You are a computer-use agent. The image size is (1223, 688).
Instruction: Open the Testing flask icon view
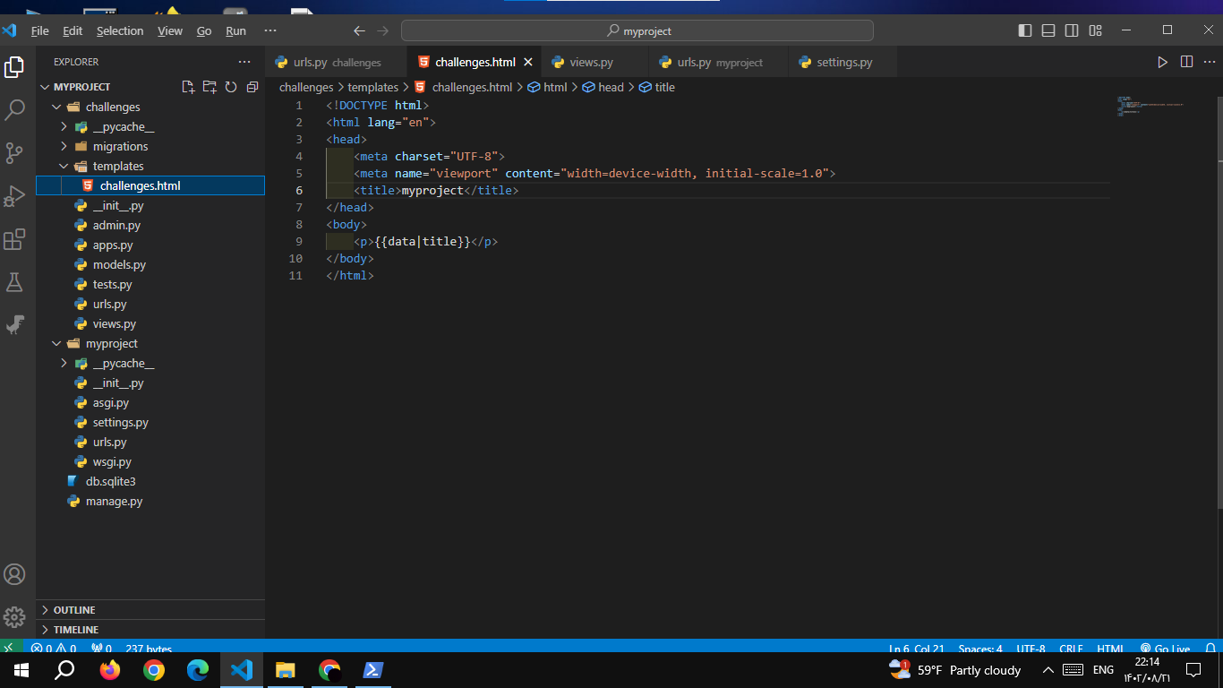[x=15, y=282]
